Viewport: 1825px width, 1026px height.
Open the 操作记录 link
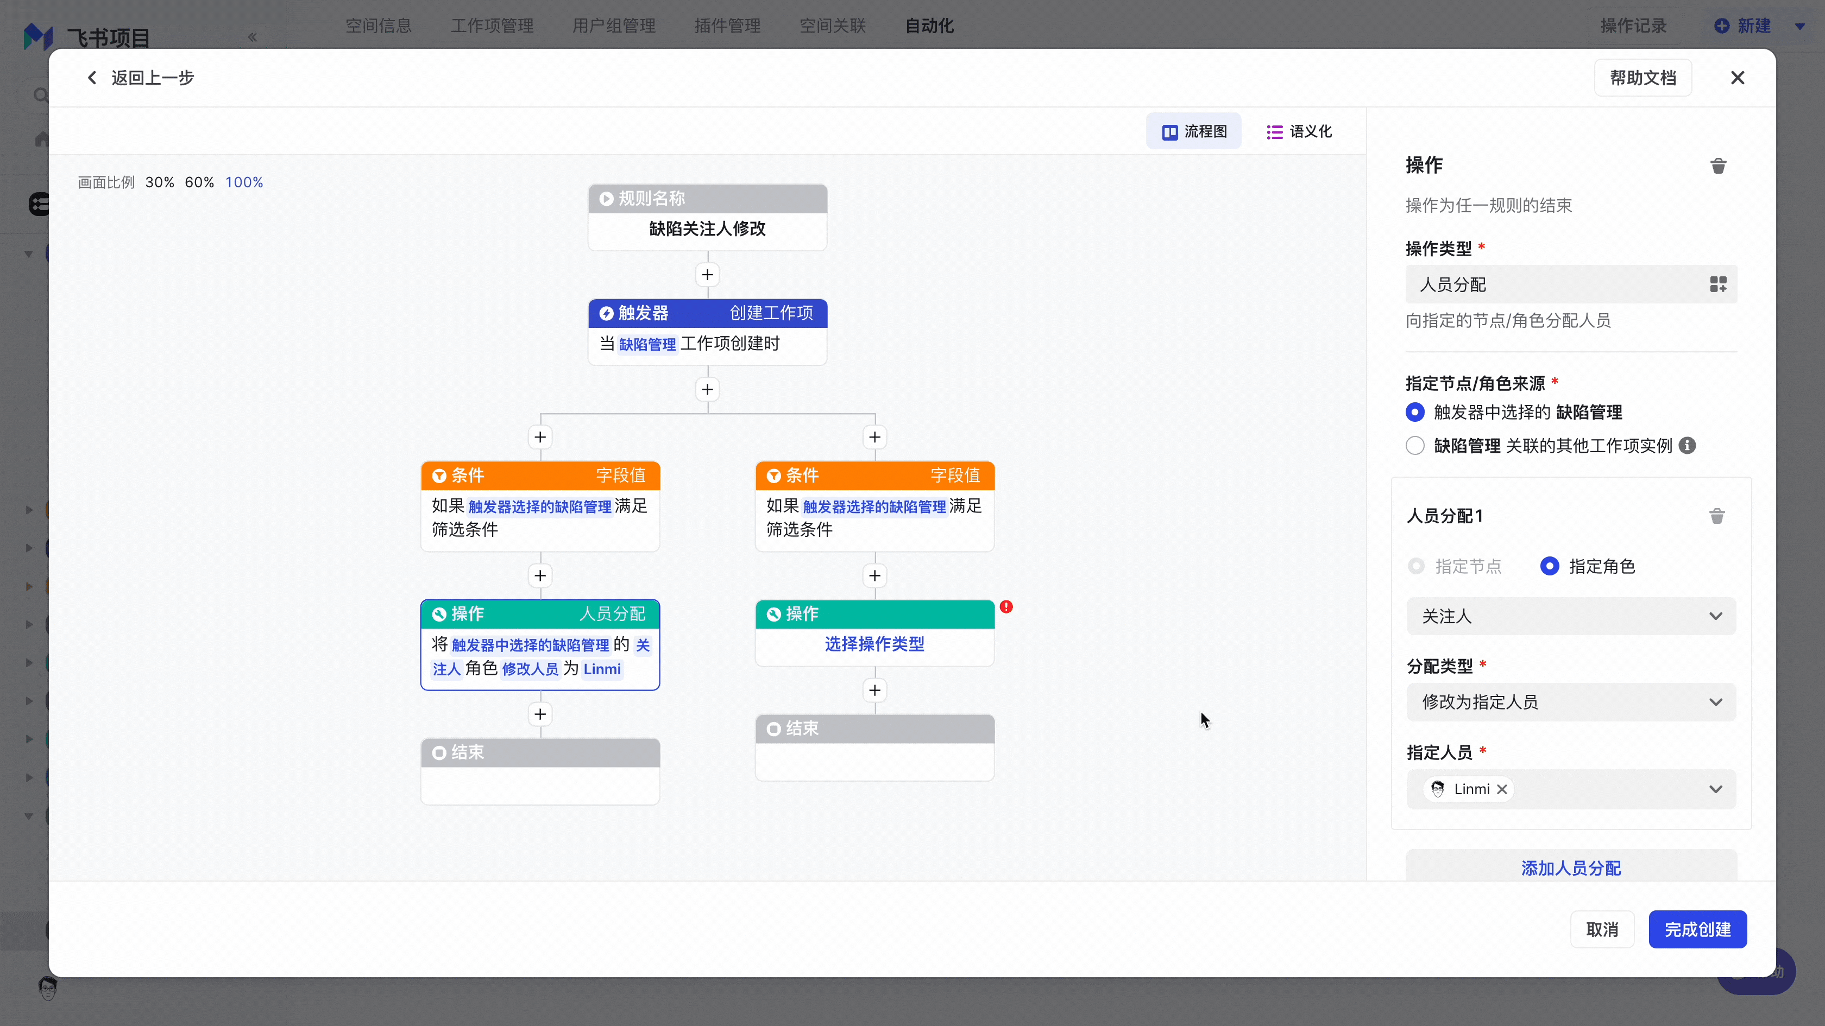(1633, 26)
